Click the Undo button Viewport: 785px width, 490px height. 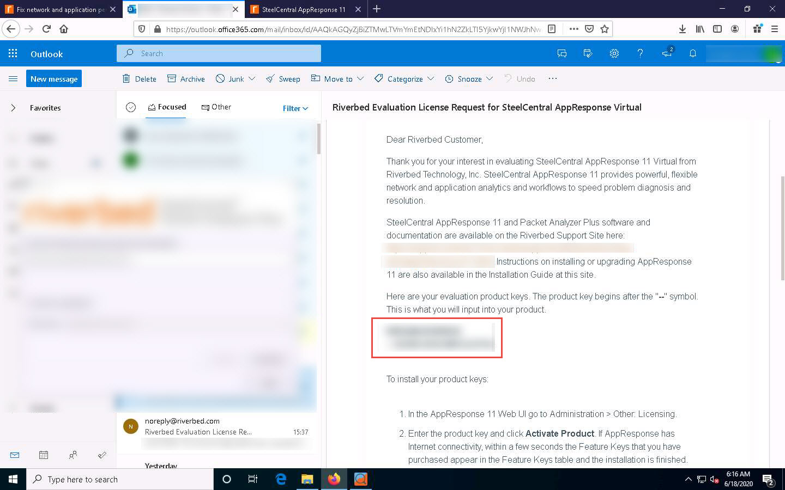[520, 78]
